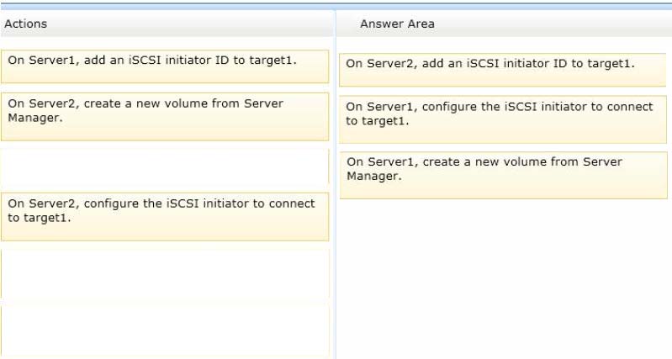Click the Answer Area panel header
Image resolution: width=672 pixels, height=359 pixels.
click(x=505, y=24)
